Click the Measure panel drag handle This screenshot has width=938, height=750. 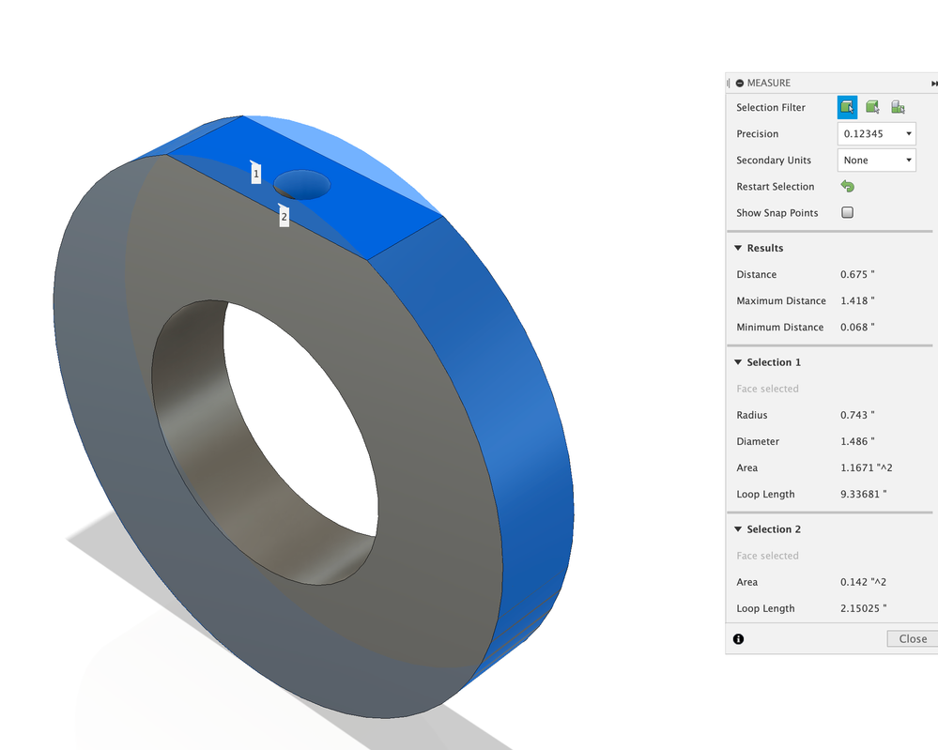(729, 84)
